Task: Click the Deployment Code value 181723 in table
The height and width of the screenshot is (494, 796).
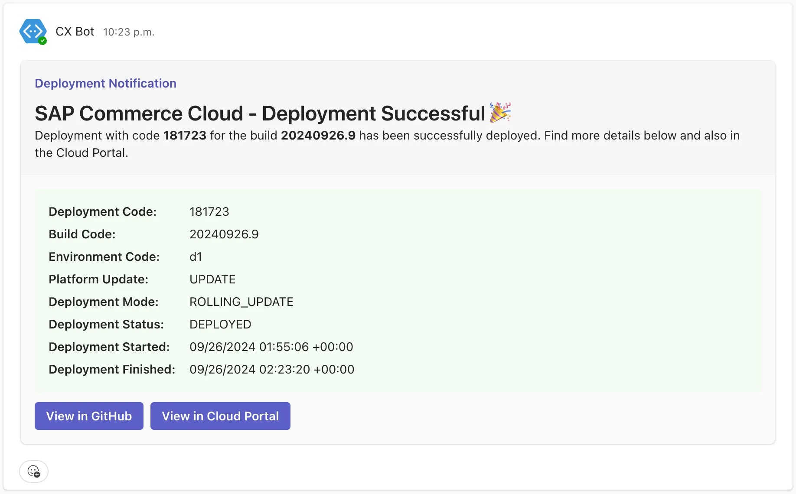Action: tap(209, 211)
